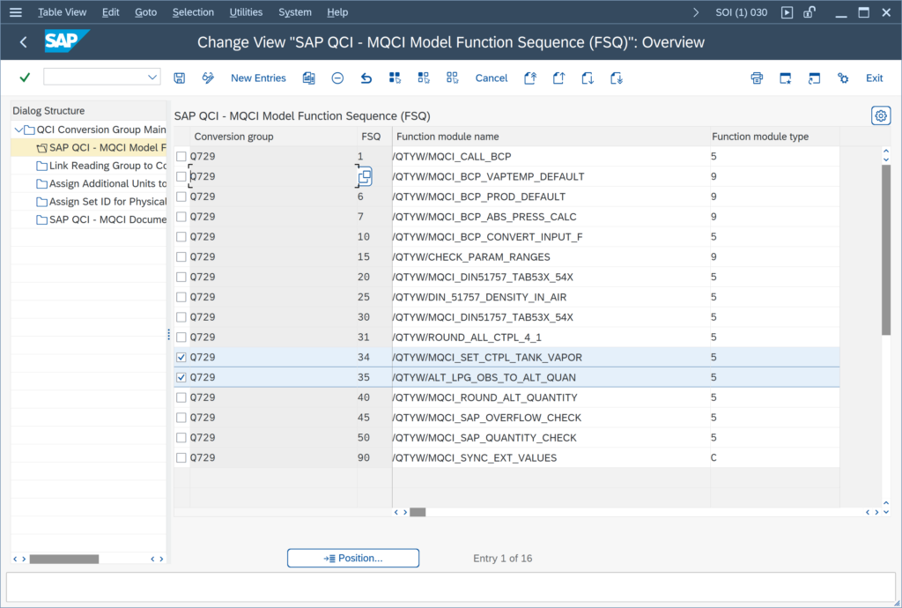
Task: Open the Edit menu
Action: tap(110, 12)
